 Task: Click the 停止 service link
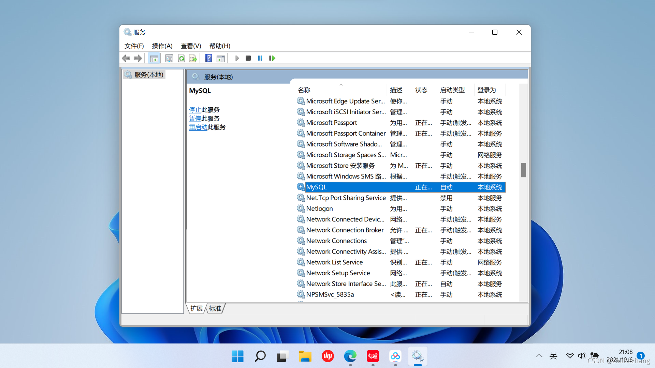click(x=195, y=110)
